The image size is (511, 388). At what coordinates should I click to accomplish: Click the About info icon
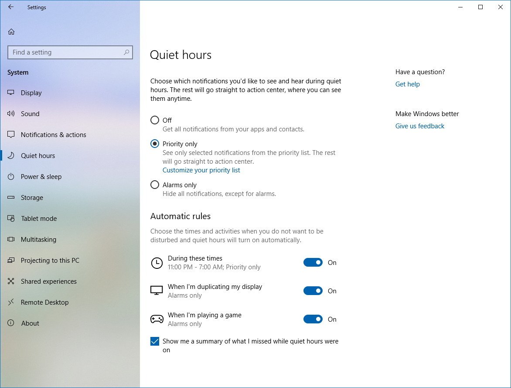click(11, 323)
